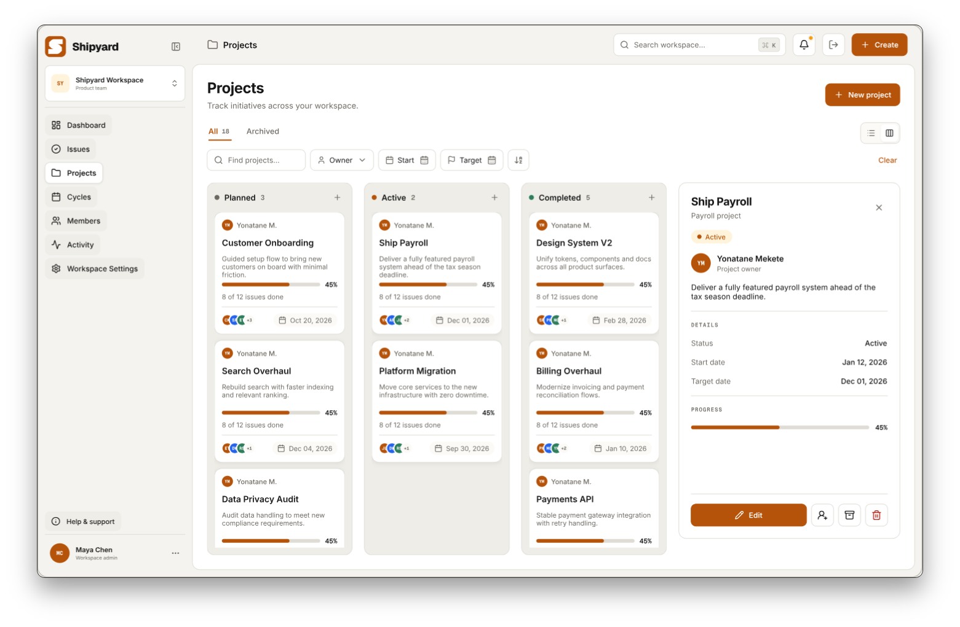Click the New project button
This screenshot has width=960, height=627.
(862, 95)
